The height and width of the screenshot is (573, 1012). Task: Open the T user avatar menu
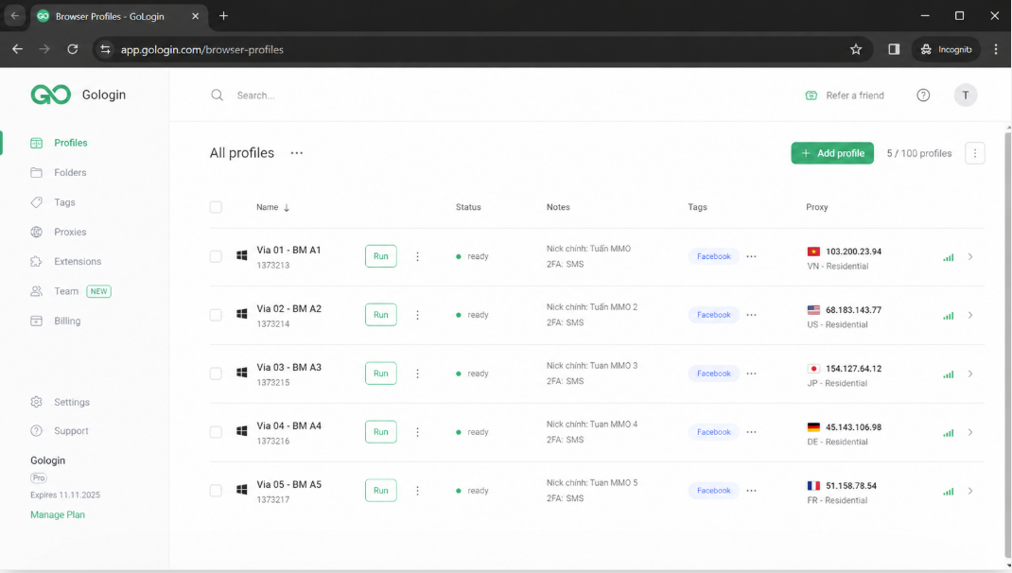[966, 95]
